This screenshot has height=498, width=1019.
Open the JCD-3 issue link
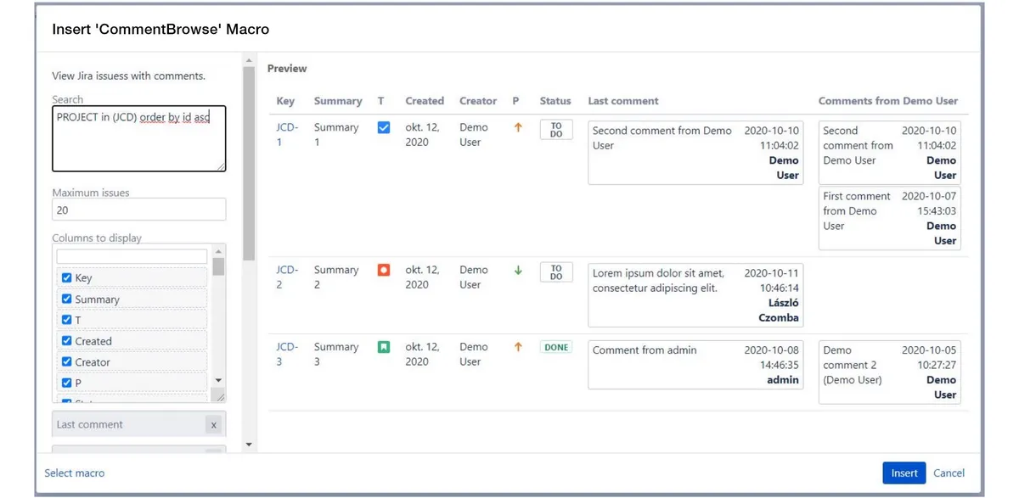[x=287, y=354]
